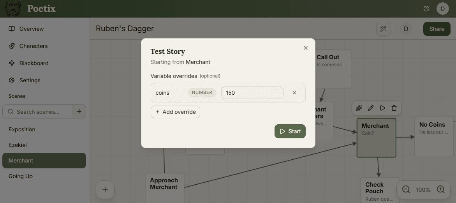The height and width of the screenshot is (203, 456).
Task: Zoom in the canvas
Action: click(441, 190)
